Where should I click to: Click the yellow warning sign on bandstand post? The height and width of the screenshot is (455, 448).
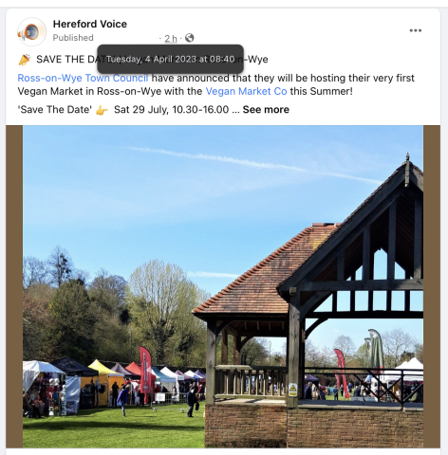(293, 390)
